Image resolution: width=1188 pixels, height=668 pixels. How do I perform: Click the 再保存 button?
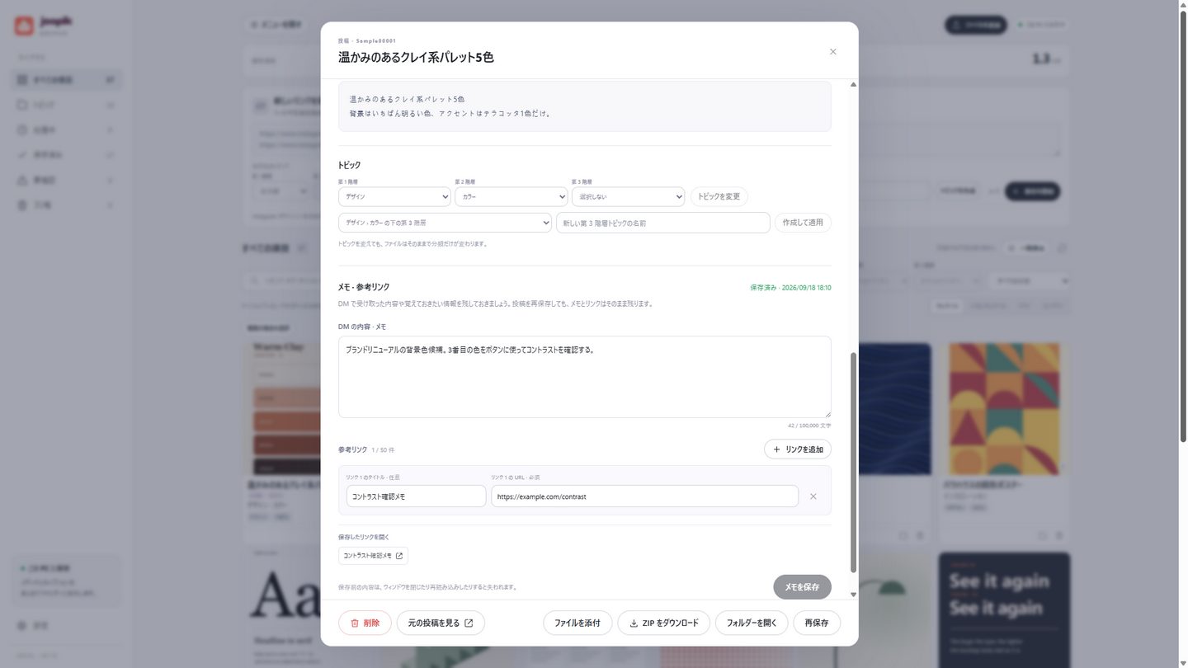(817, 623)
